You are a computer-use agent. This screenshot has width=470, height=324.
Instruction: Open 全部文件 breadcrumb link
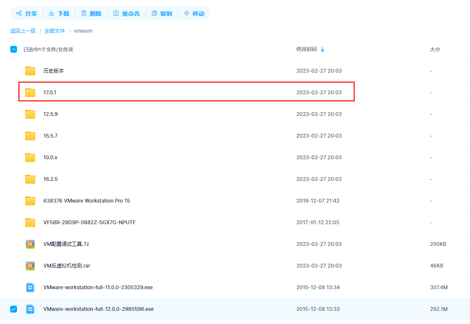tap(54, 31)
